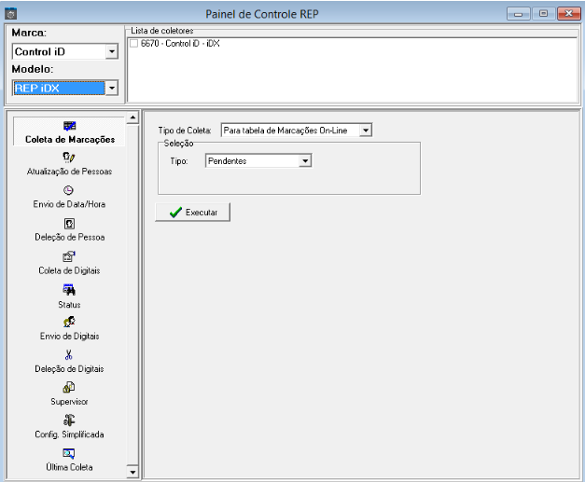Open the Tipo dropdown showing Pendentes
The image size is (585, 482).
(304, 160)
